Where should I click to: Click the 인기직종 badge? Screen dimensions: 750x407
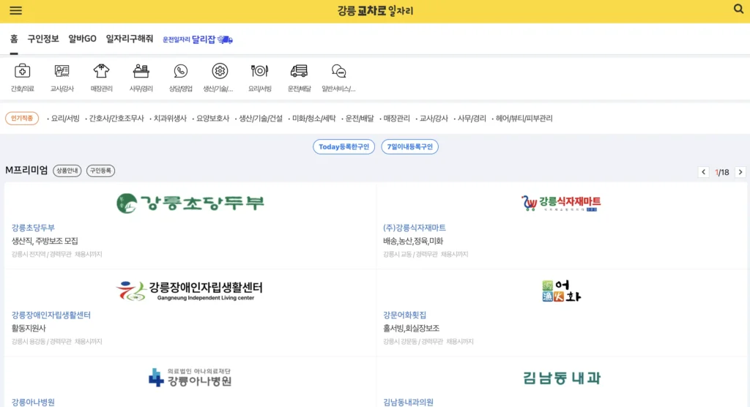(22, 118)
